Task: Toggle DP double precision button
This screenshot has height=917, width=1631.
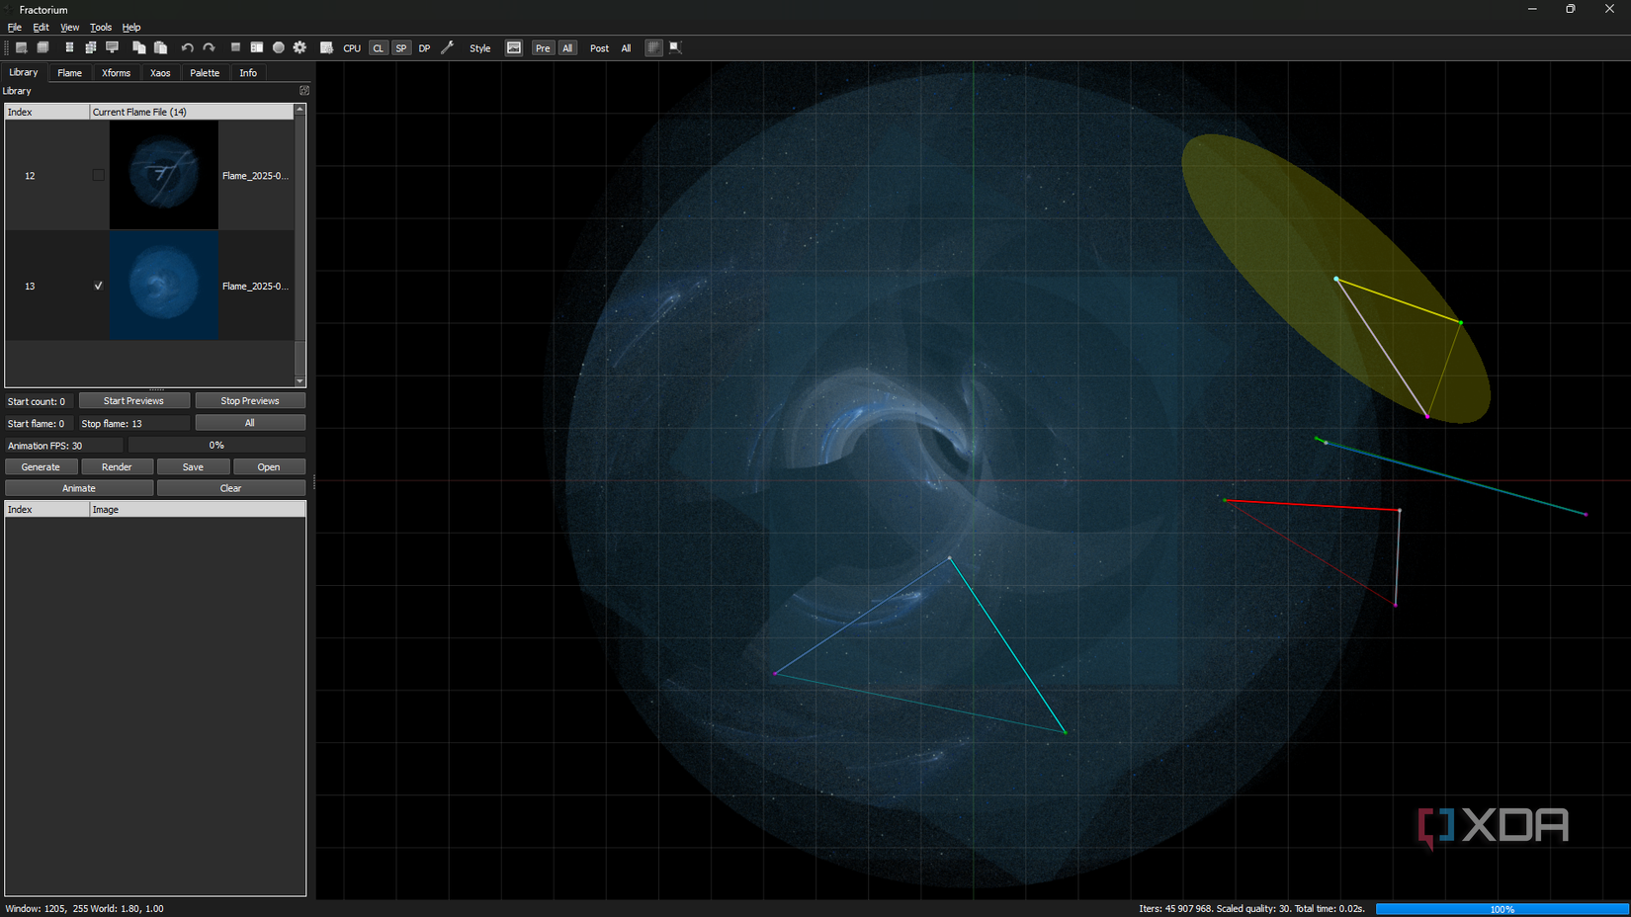Action: pyautogui.click(x=424, y=47)
